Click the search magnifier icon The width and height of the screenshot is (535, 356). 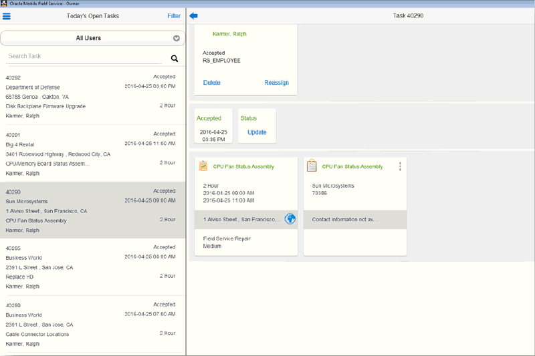(x=175, y=58)
